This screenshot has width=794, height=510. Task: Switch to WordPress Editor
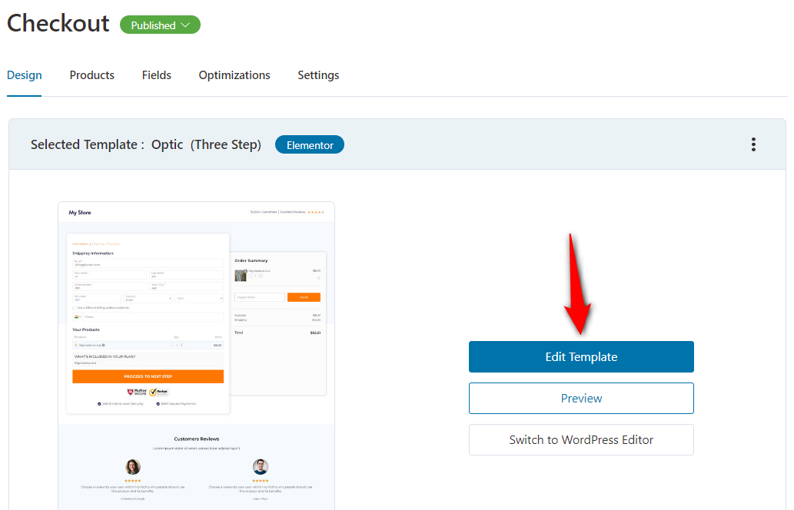click(581, 439)
